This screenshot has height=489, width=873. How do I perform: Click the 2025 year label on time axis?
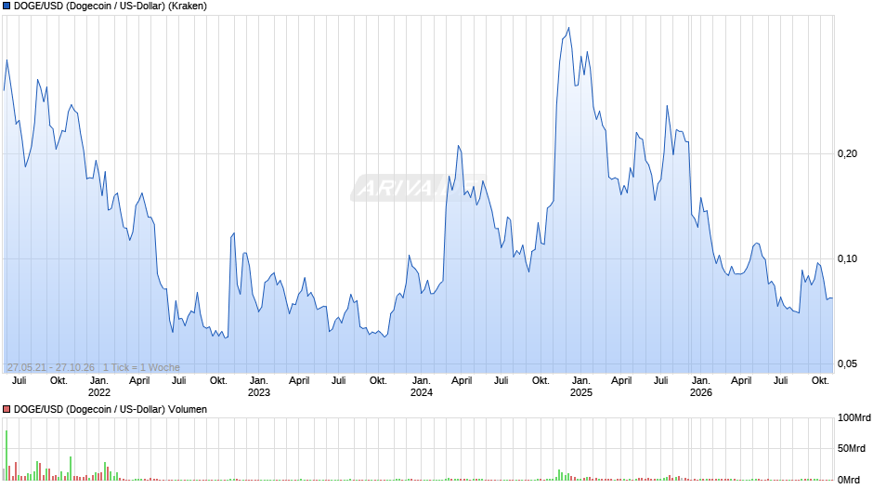click(x=581, y=392)
